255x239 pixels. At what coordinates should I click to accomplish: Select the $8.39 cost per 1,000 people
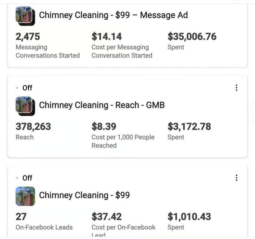tap(104, 126)
